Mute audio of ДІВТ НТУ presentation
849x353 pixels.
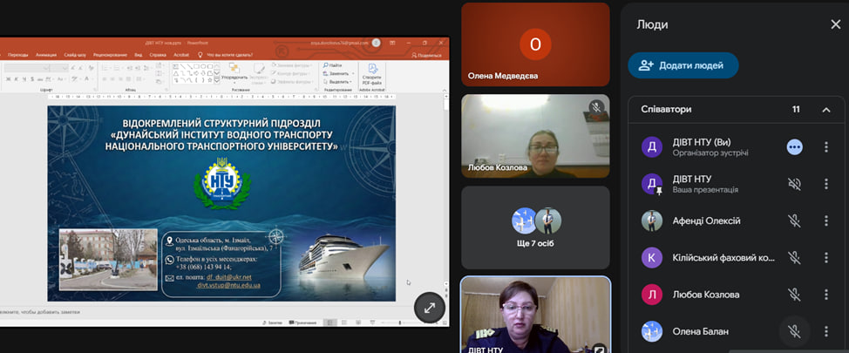794,184
